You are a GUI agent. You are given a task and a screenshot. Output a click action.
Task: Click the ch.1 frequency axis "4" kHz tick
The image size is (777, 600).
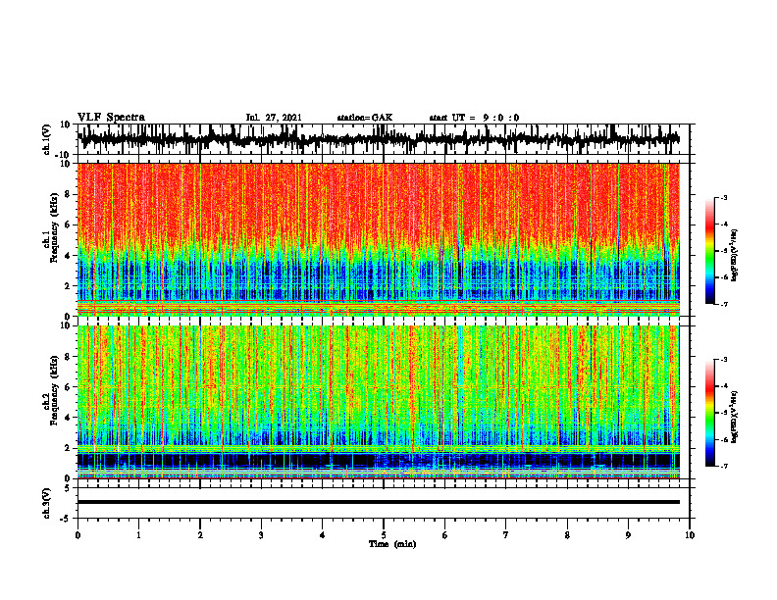click(x=68, y=256)
